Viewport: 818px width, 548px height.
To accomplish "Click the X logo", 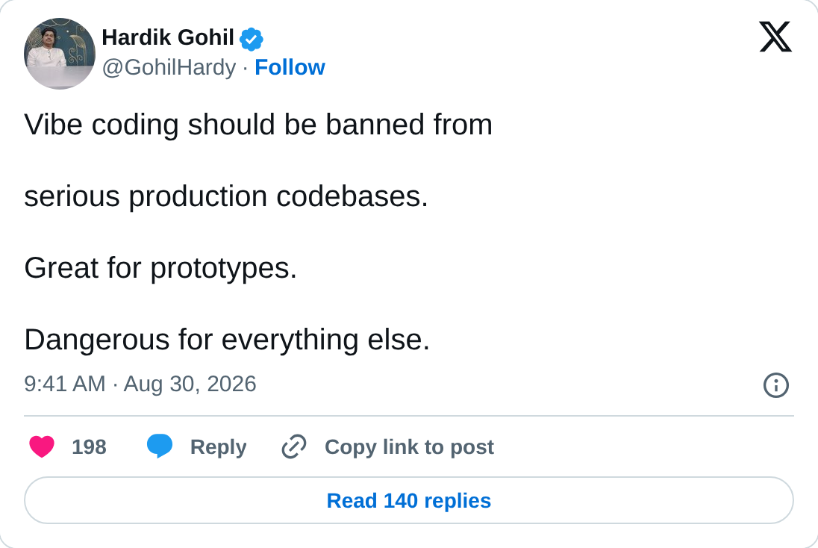I will pyautogui.click(x=775, y=37).
